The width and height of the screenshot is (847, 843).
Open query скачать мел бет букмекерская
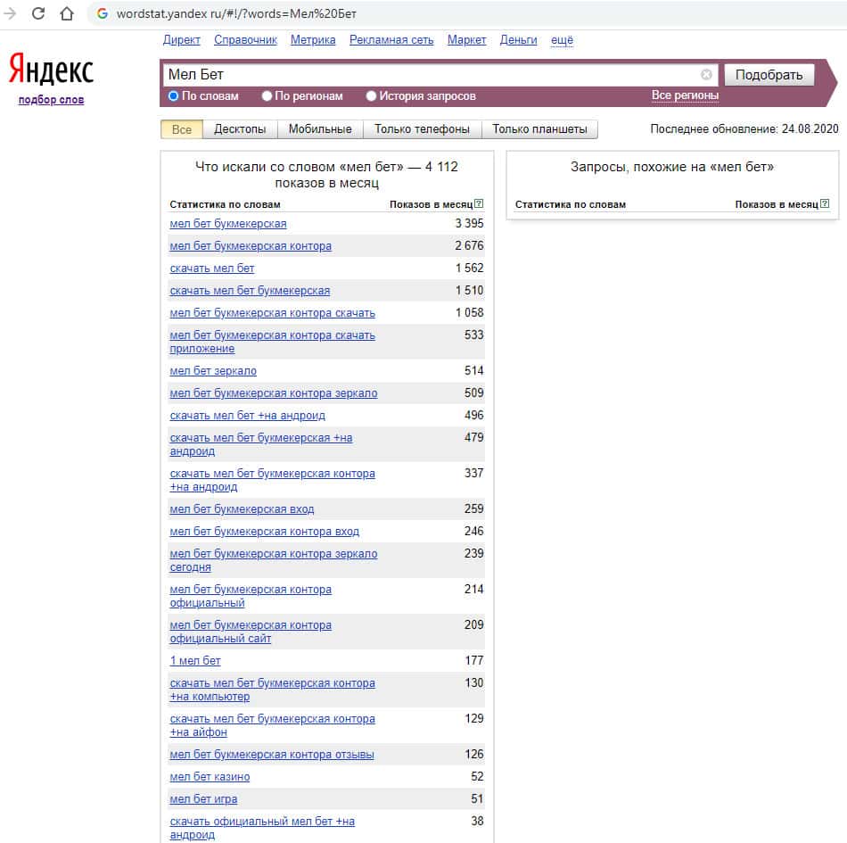tap(250, 290)
